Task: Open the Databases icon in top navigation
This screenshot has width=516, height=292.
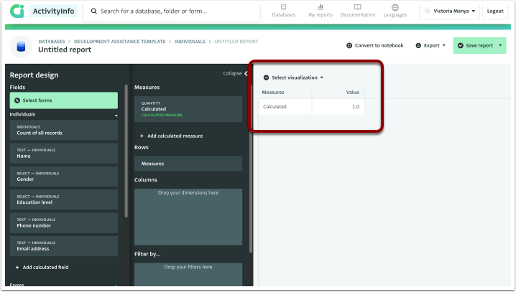Action: (x=283, y=7)
